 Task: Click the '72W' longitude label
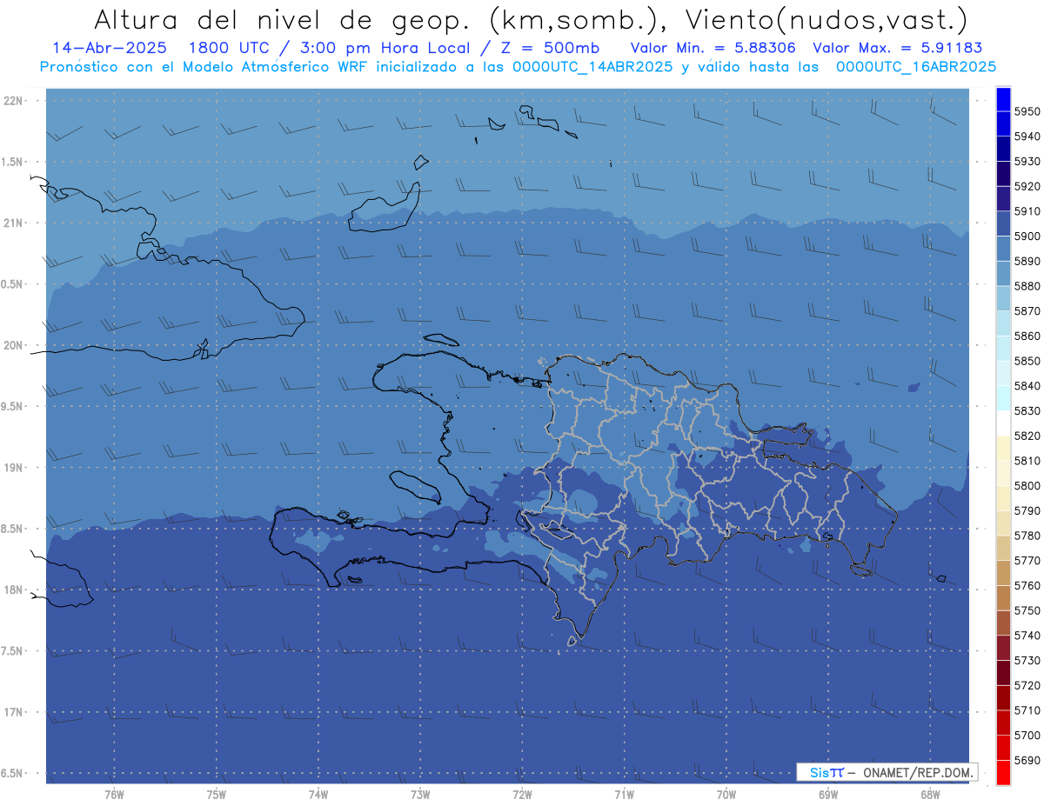[523, 794]
